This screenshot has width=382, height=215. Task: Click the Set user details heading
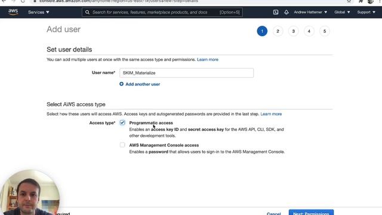69,50
